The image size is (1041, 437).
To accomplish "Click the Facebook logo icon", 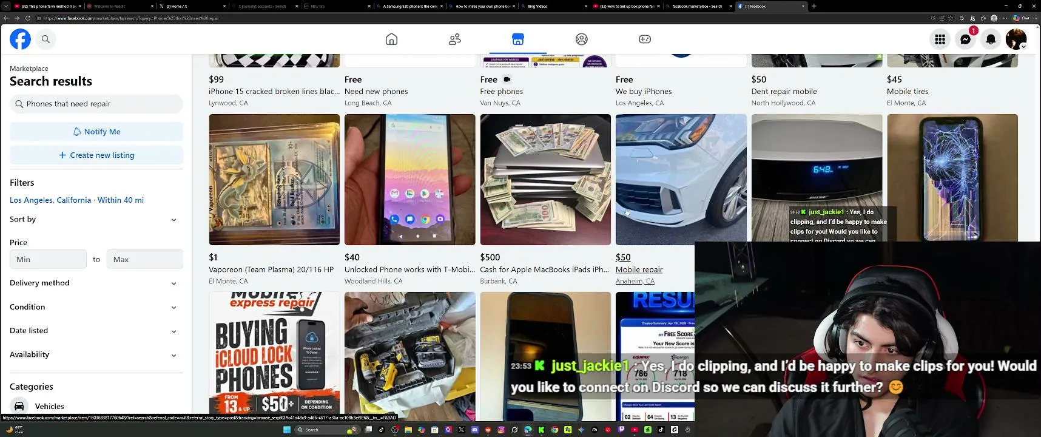I will [20, 39].
